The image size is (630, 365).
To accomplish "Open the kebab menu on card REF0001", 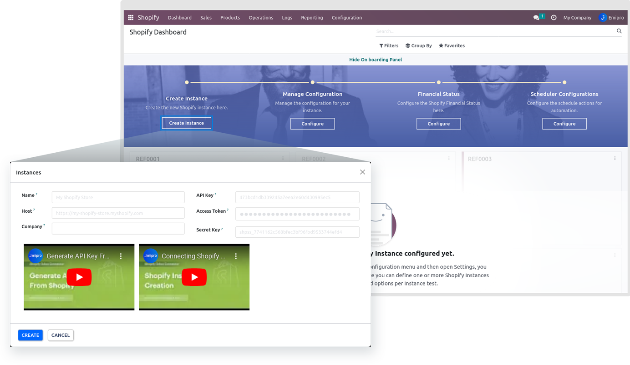I will (x=283, y=159).
